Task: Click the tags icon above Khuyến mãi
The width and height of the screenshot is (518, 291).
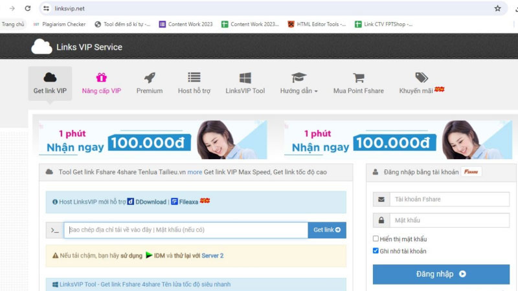Action: [x=422, y=78]
